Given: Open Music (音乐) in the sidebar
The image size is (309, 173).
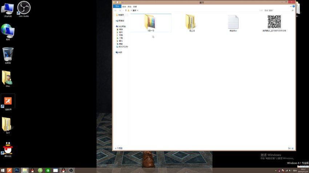Looking at the screenshot, I should pyautogui.click(x=120, y=41).
